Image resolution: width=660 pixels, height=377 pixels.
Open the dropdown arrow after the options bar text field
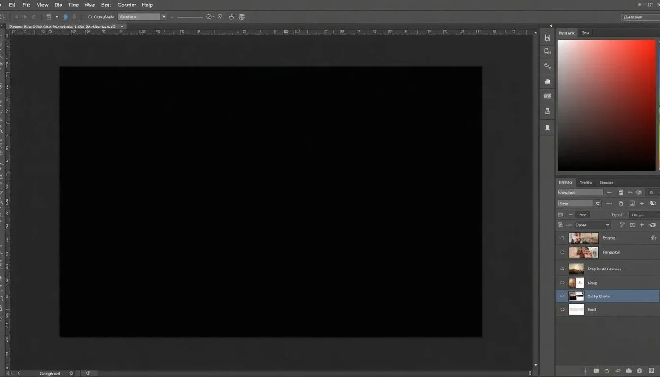tap(164, 17)
